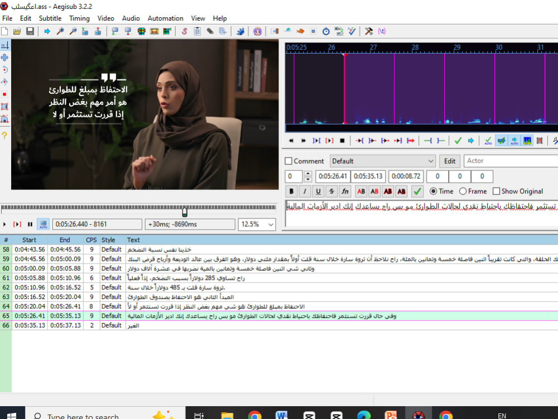Open Automation scripts manager icon
The width and height of the screenshot is (558, 419).
click(x=240, y=31)
